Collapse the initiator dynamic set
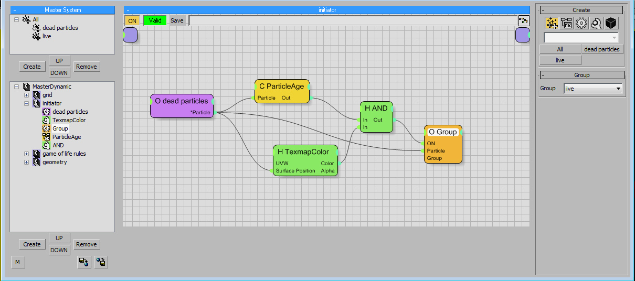This screenshot has height=281, width=635. (x=27, y=103)
